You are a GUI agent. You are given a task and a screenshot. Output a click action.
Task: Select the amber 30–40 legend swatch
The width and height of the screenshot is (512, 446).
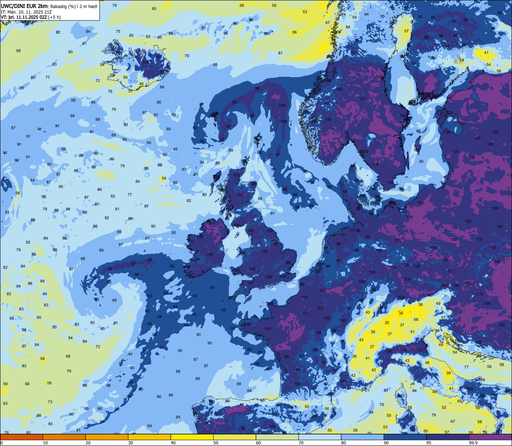click(149, 437)
